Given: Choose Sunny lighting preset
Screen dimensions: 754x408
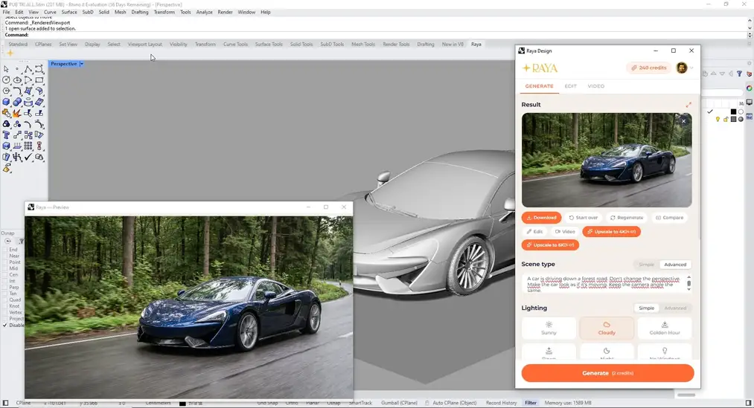Looking at the screenshot, I should (549, 328).
